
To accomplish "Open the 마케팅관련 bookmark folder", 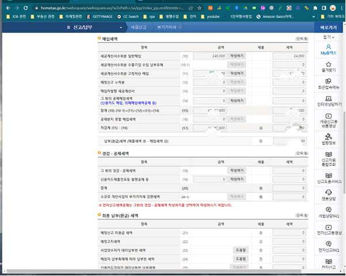I will click(x=71, y=17).
